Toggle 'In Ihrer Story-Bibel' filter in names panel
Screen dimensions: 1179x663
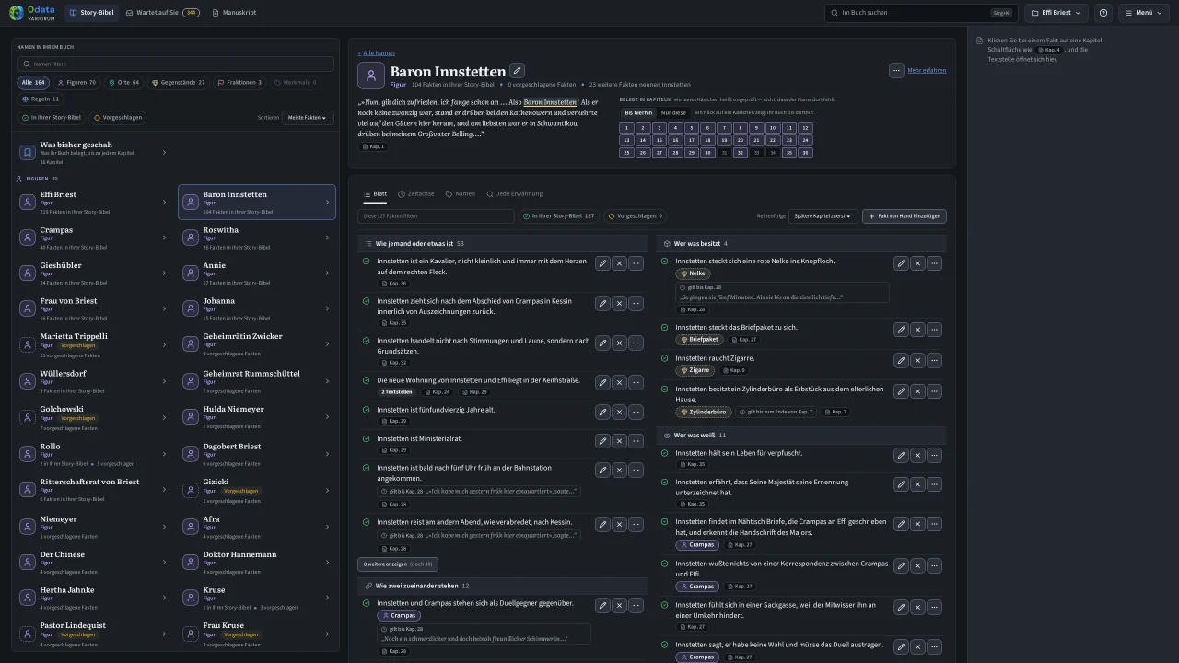click(52, 118)
